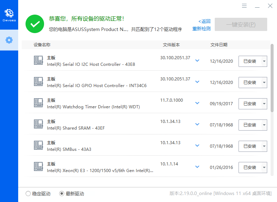Expand version chevron for I2C Host Controller 30.100.2051.37
Image resolution: width=277 pixels, height=202 pixels.
pos(197,61)
